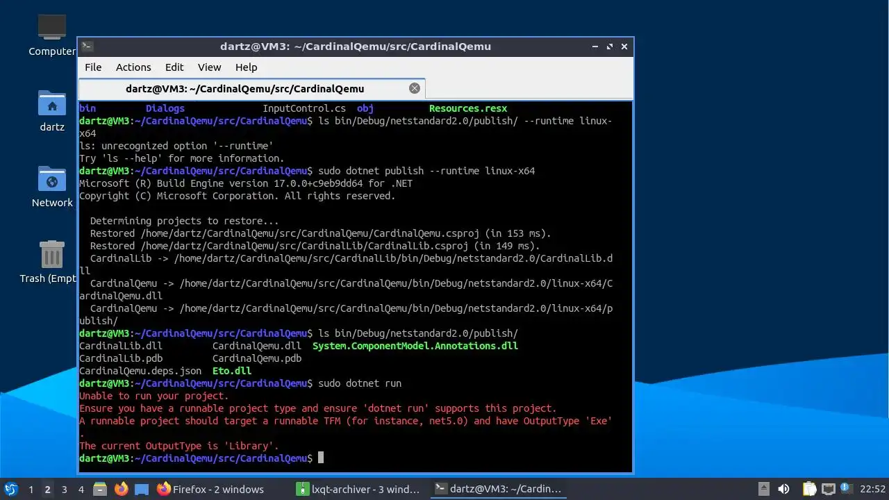The width and height of the screenshot is (889, 500).
Task: Launch Firefox from the quick launch icon
Action: tap(121, 489)
